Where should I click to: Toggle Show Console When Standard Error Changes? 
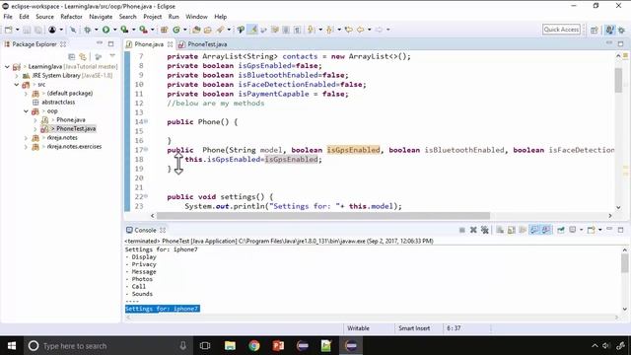[x=545, y=230]
